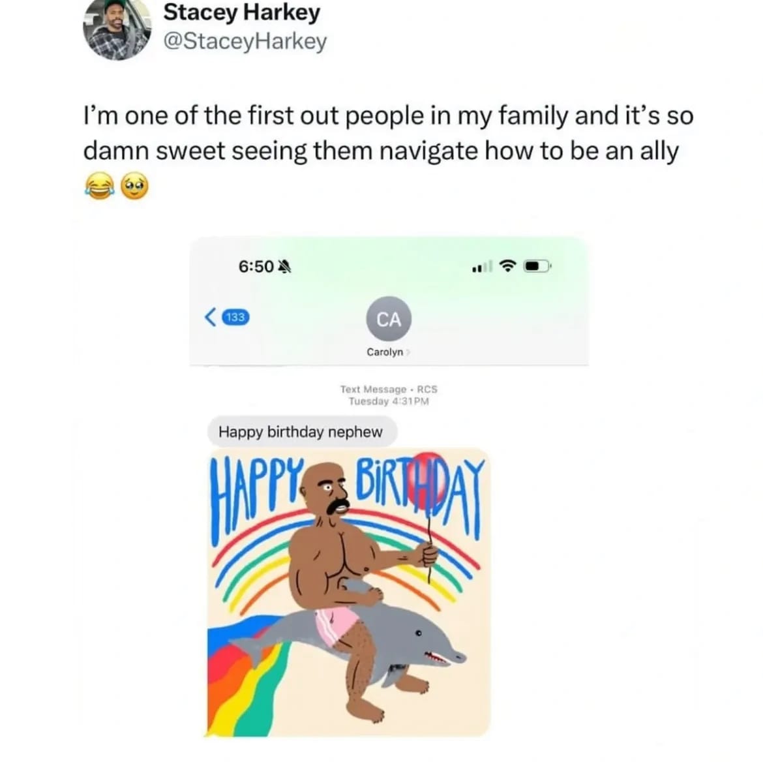Open the birthday dolphin image attachment
The width and height of the screenshot is (763, 762).
348,592
